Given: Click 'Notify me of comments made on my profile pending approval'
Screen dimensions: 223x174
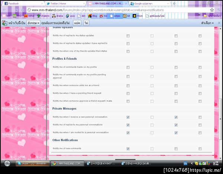Looking at the screenshot, I should [79, 76].
